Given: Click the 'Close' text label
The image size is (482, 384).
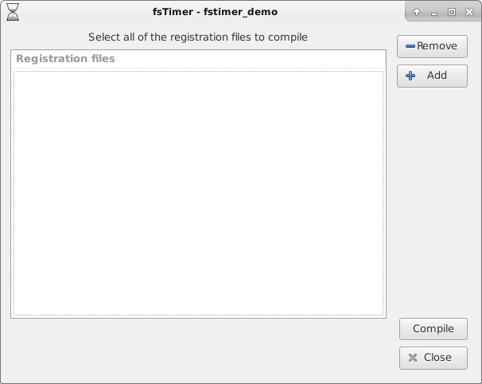Looking at the screenshot, I should point(437,358).
